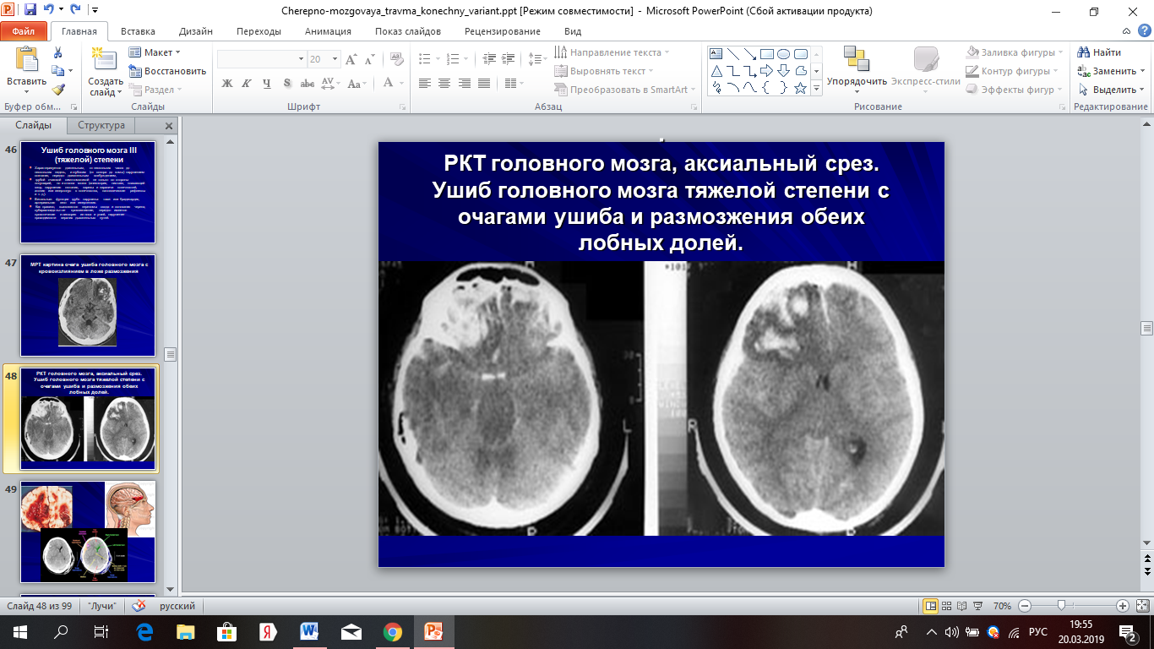The image size is (1154, 649).
Task: Open spell check icon in status bar
Action: (x=139, y=606)
